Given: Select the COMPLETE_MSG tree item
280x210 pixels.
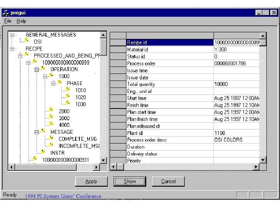Looking at the screenshot, I should [x=78, y=139].
